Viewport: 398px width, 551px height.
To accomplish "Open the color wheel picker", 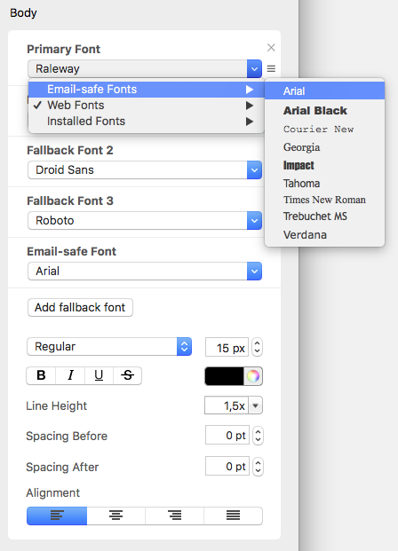I will [x=253, y=376].
